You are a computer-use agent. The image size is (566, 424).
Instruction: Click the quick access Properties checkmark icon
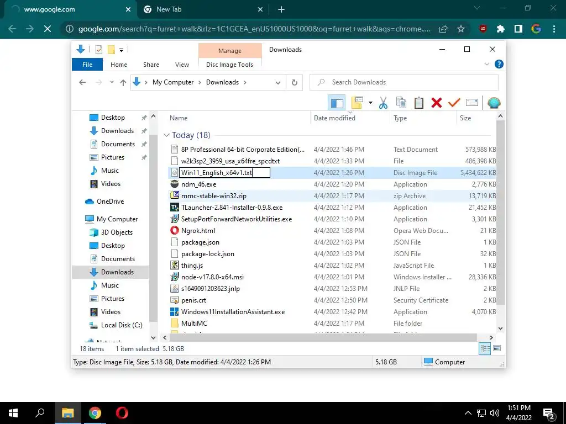98,50
